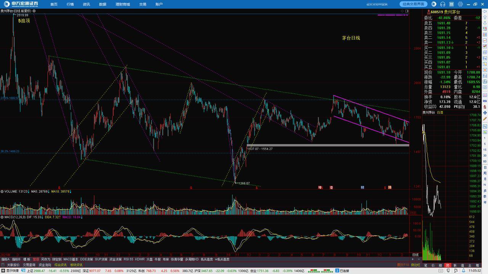Open the 关联报价 tab
Viewport: 488px width, 274px height.
point(13,265)
